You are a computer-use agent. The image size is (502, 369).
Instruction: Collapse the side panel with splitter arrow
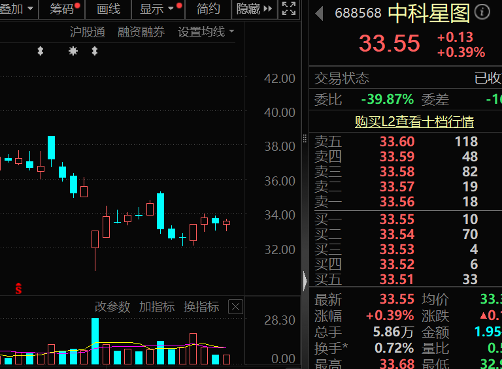tap(305, 281)
